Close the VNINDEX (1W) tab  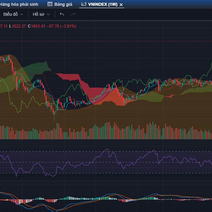point(121,5)
